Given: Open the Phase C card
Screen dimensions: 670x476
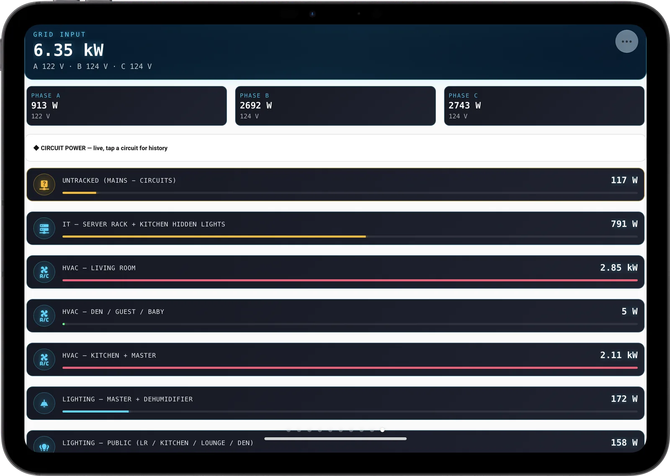Looking at the screenshot, I should (544, 106).
